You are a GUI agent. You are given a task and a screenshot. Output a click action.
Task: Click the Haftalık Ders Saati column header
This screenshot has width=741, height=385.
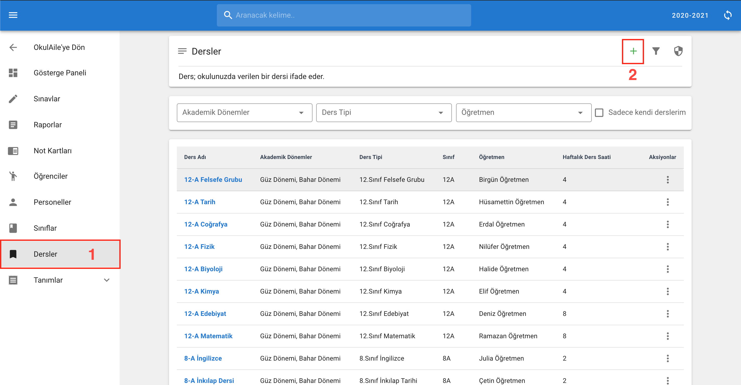pyautogui.click(x=587, y=157)
